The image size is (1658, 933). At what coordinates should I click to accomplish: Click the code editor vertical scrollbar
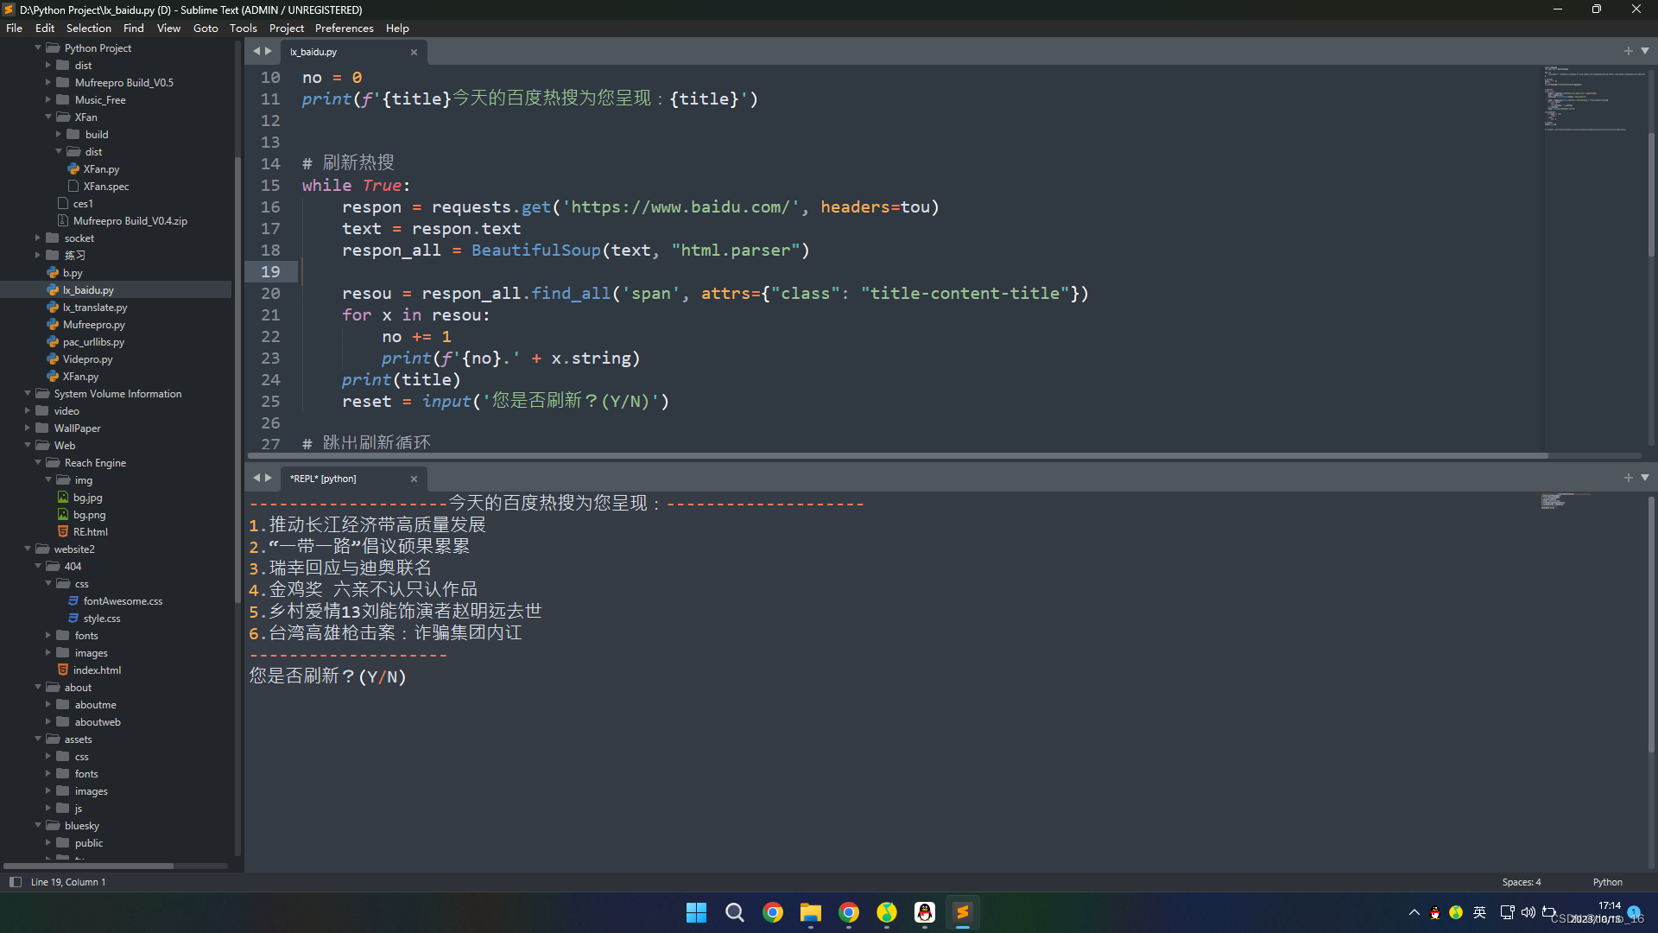1651,194
